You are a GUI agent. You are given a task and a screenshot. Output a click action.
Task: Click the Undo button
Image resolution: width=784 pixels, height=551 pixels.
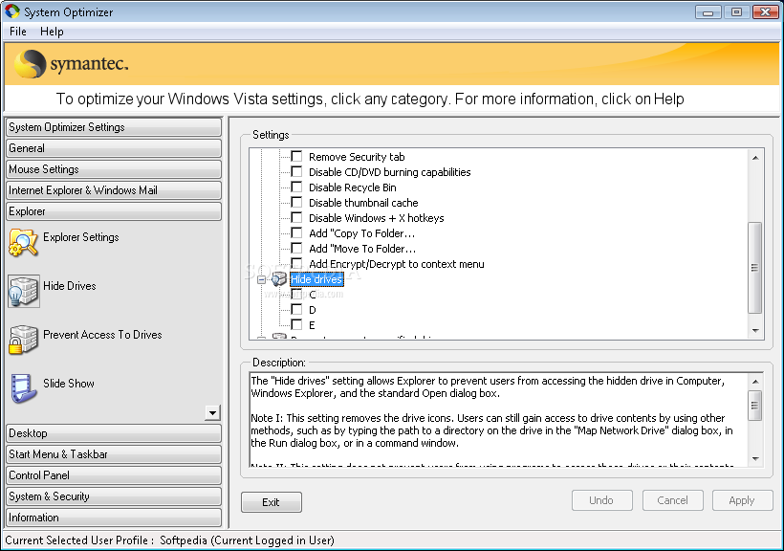(x=602, y=500)
